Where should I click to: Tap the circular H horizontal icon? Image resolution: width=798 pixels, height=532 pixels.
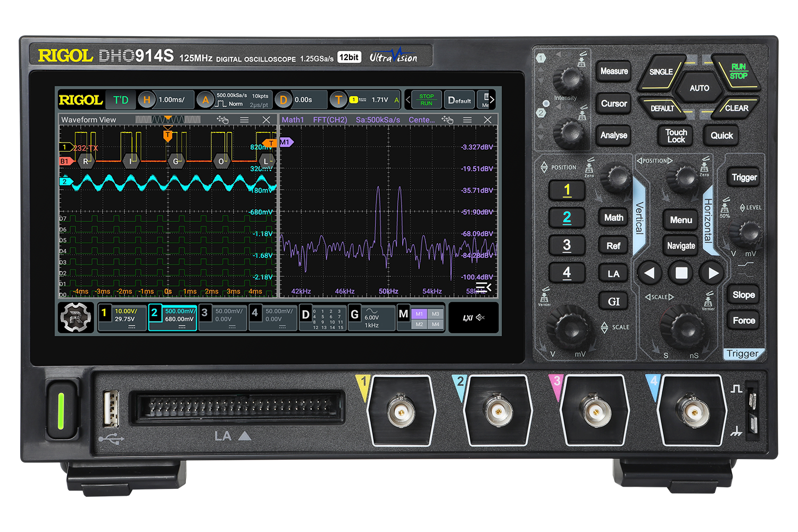click(147, 100)
